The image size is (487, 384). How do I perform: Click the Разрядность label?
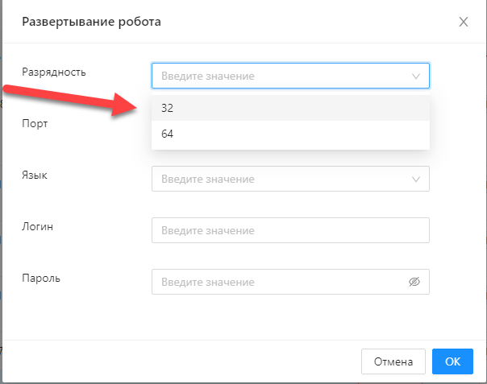(x=54, y=72)
